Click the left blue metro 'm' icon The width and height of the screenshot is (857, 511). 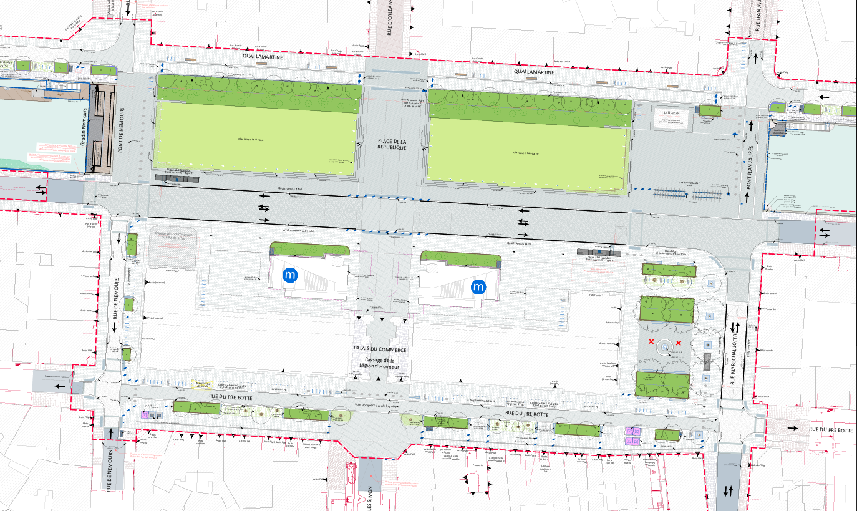tap(291, 275)
